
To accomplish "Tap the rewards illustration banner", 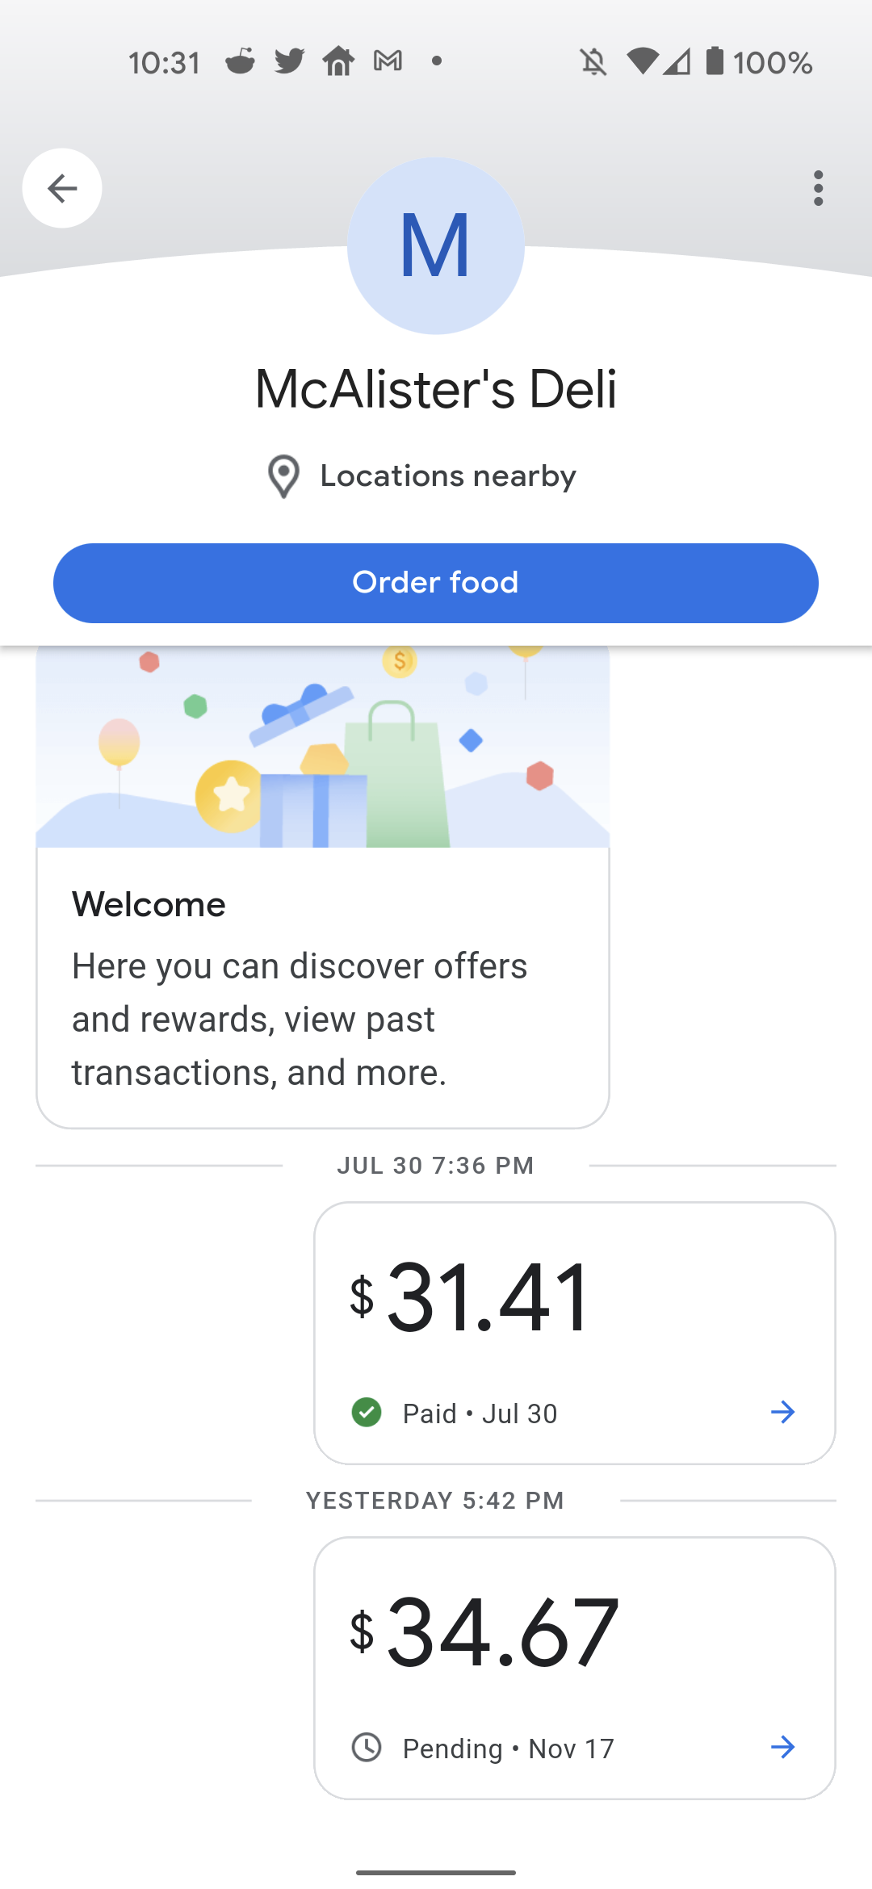I will (x=322, y=747).
